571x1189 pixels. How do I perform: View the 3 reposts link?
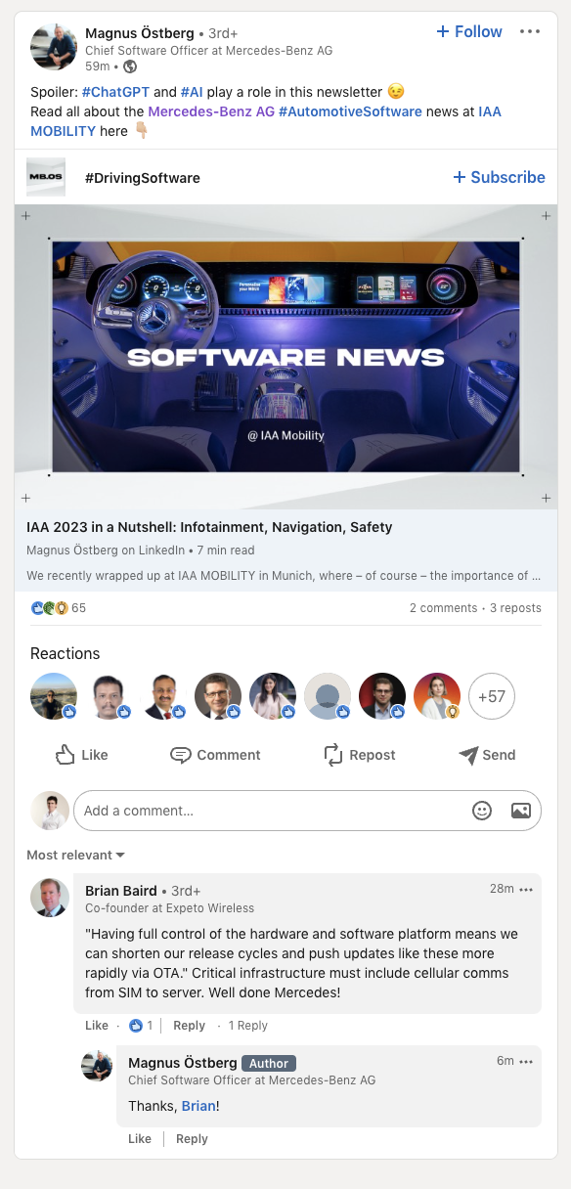pyautogui.click(x=515, y=608)
